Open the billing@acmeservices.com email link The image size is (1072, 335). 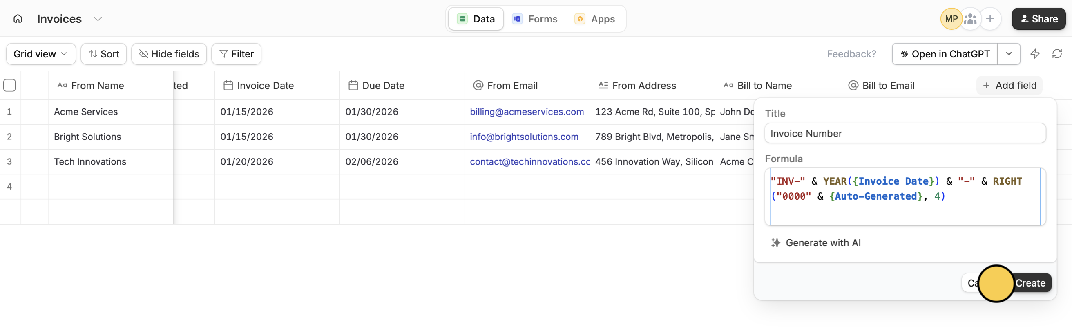pos(527,112)
